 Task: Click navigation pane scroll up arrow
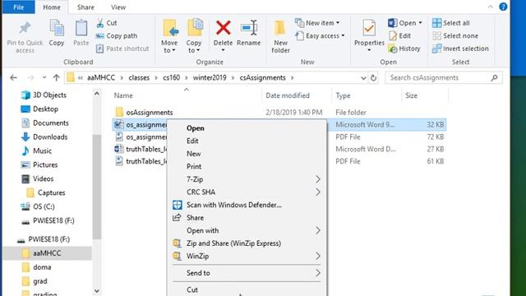pos(97,94)
